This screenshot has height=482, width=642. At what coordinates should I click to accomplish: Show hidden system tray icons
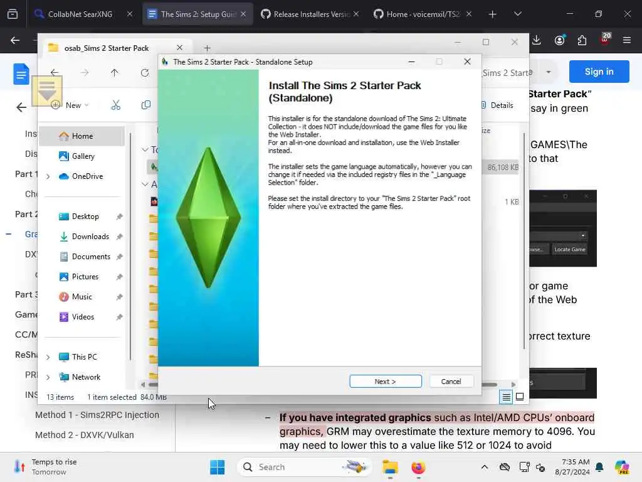pyautogui.click(x=485, y=467)
